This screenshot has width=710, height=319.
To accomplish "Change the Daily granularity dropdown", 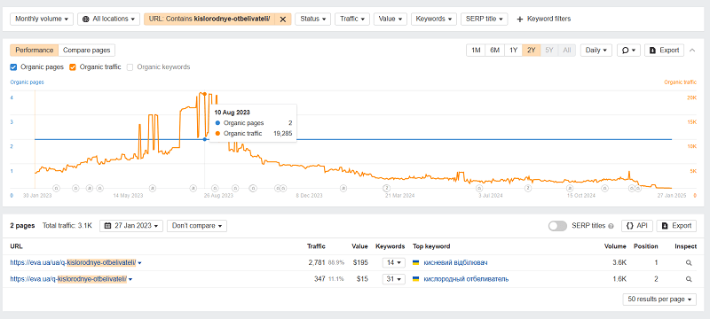I will pyautogui.click(x=596, y=51).
